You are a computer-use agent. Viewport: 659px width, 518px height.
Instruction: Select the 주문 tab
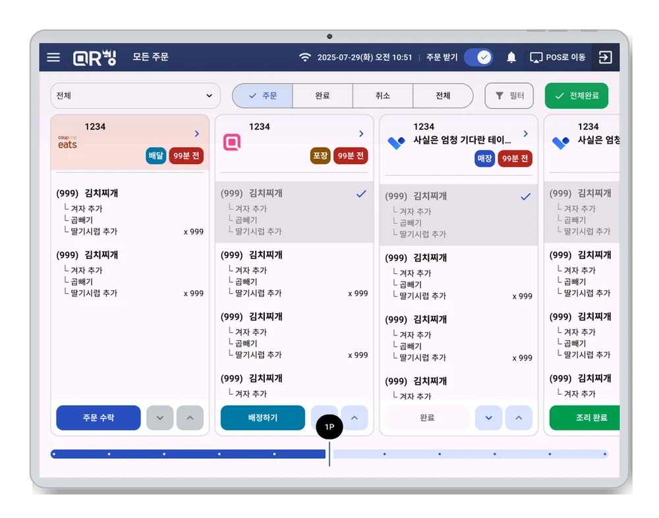tap(263, 96)
